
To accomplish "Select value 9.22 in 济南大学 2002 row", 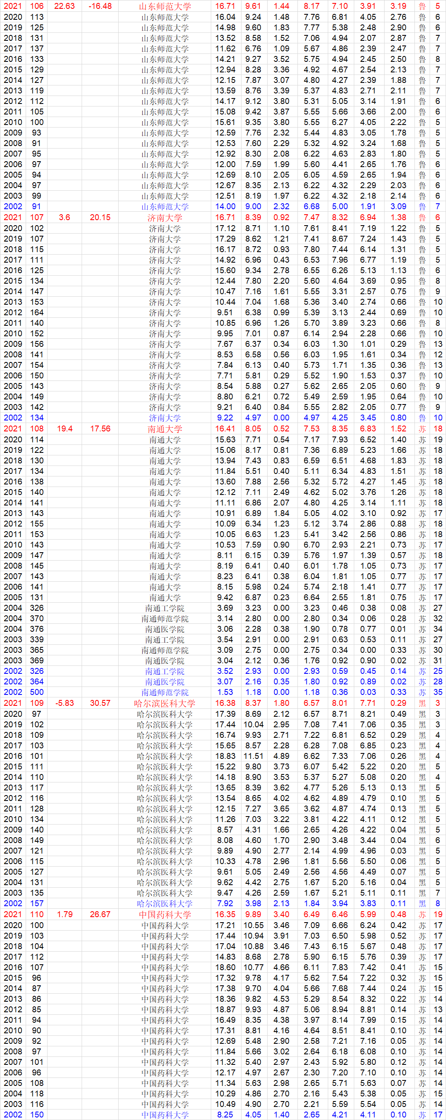I will 225,418.
